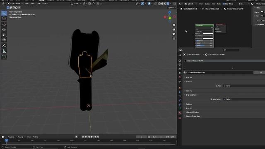
Task: Select the Move tool
Action: (4, 24)
